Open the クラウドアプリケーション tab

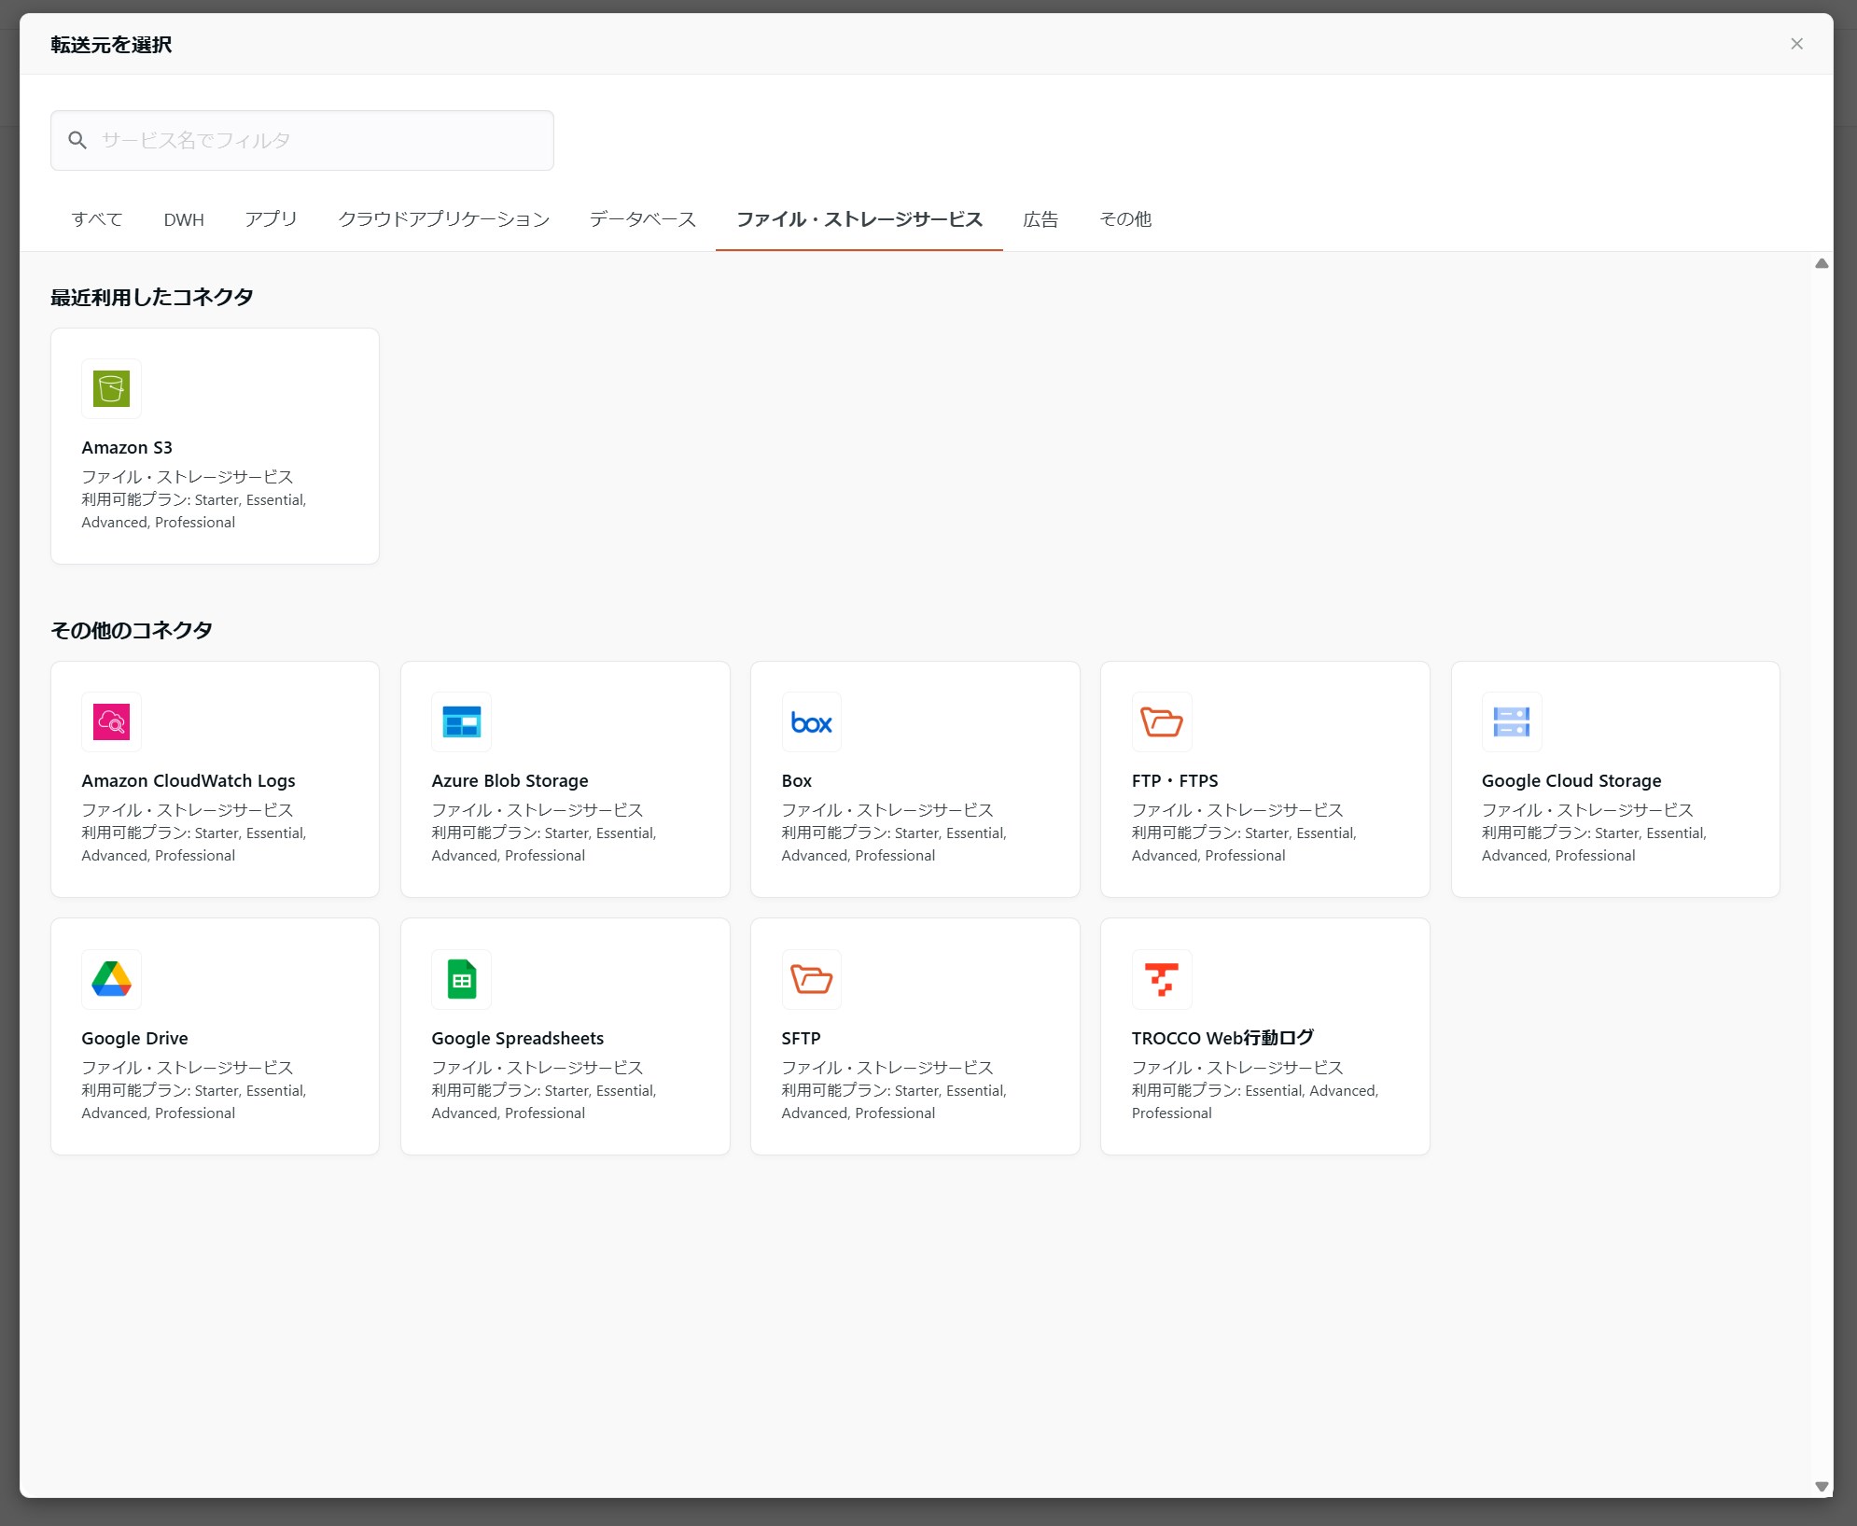443,219
